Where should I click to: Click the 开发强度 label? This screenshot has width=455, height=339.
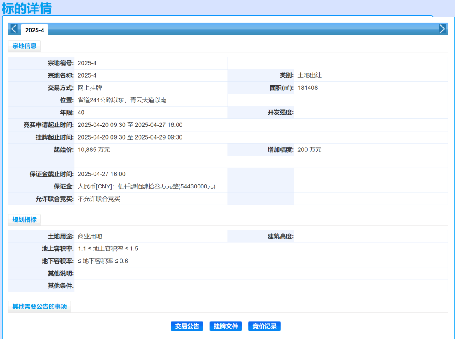281,113
